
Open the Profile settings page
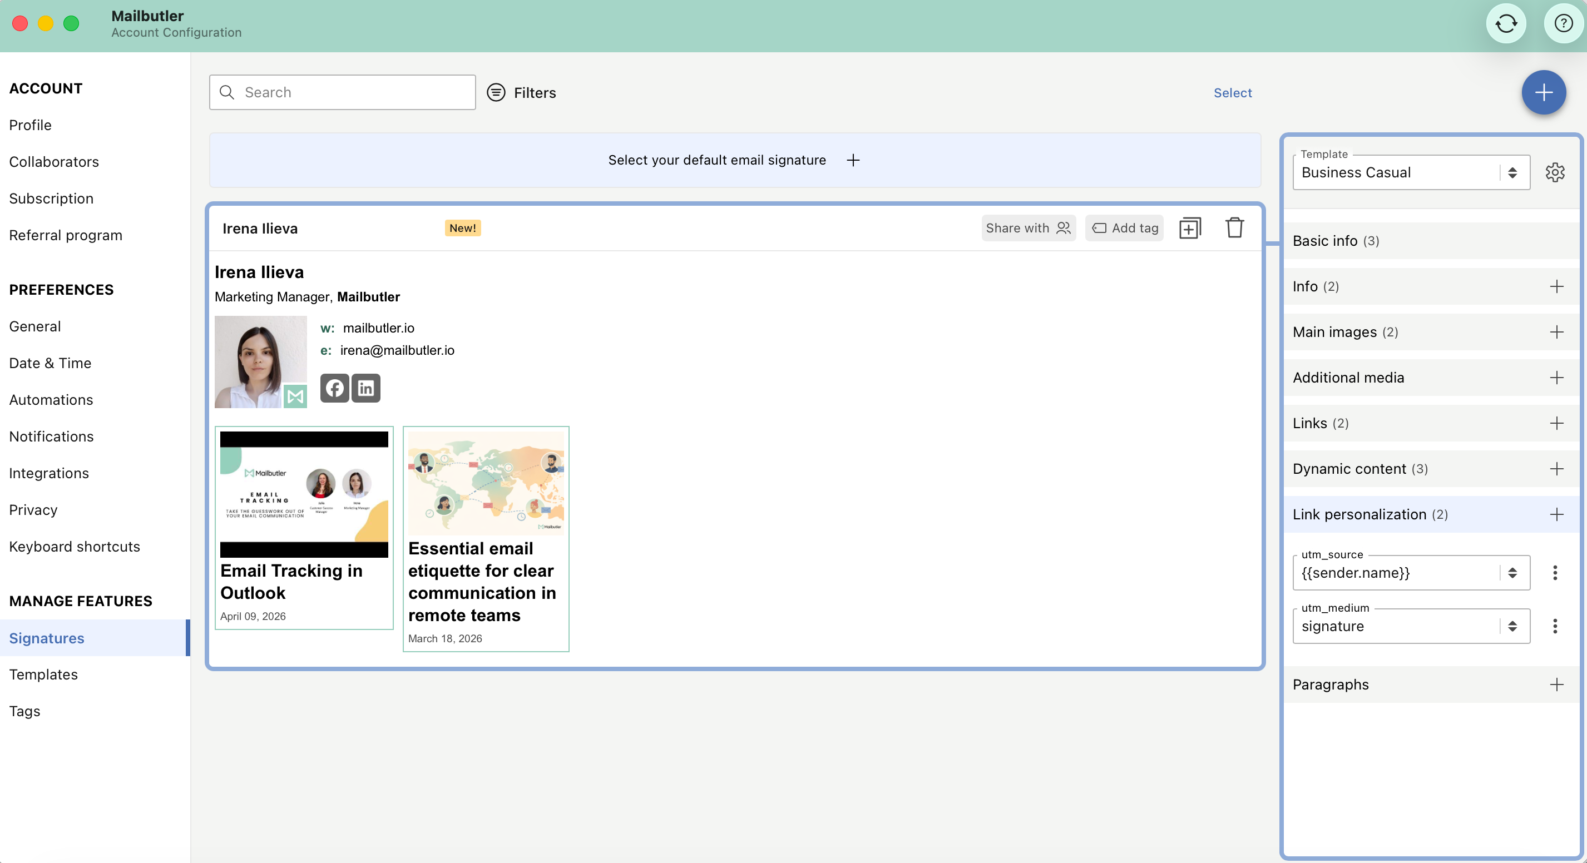coord(30,125)
